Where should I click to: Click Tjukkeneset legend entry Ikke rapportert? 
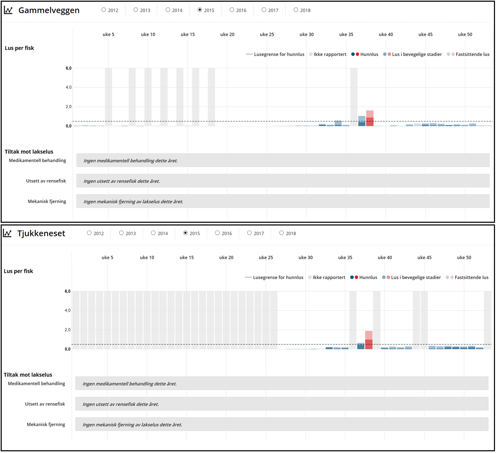coord(327,277)
